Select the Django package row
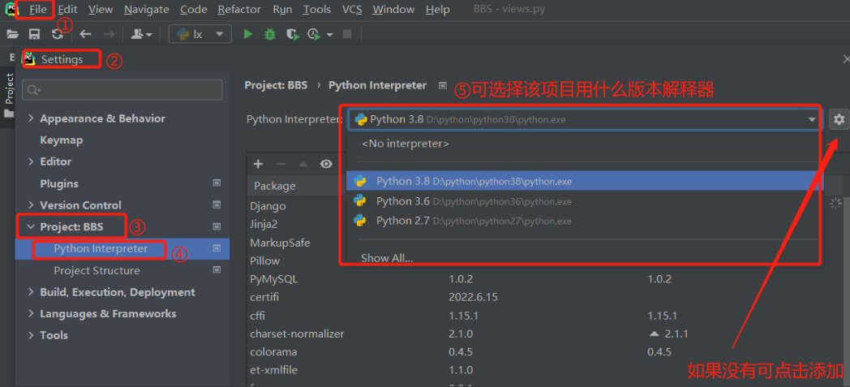This screenshot has height=387, width=850. [268, 206]
